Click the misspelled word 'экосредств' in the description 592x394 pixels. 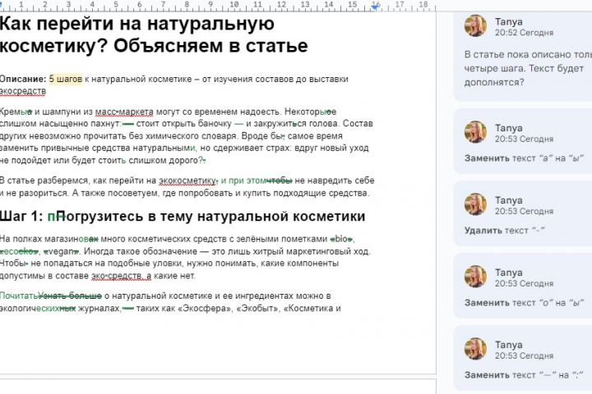tap(23, 91)
